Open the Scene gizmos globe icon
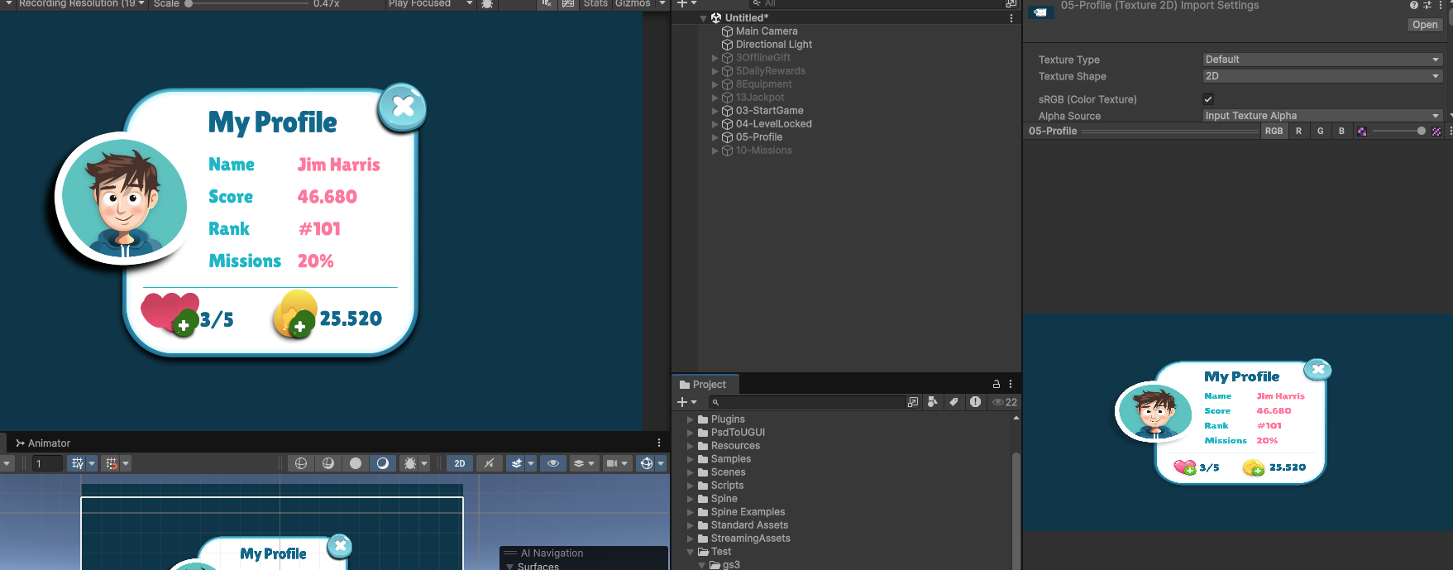The image size is (1453, 570). [647, 463]
